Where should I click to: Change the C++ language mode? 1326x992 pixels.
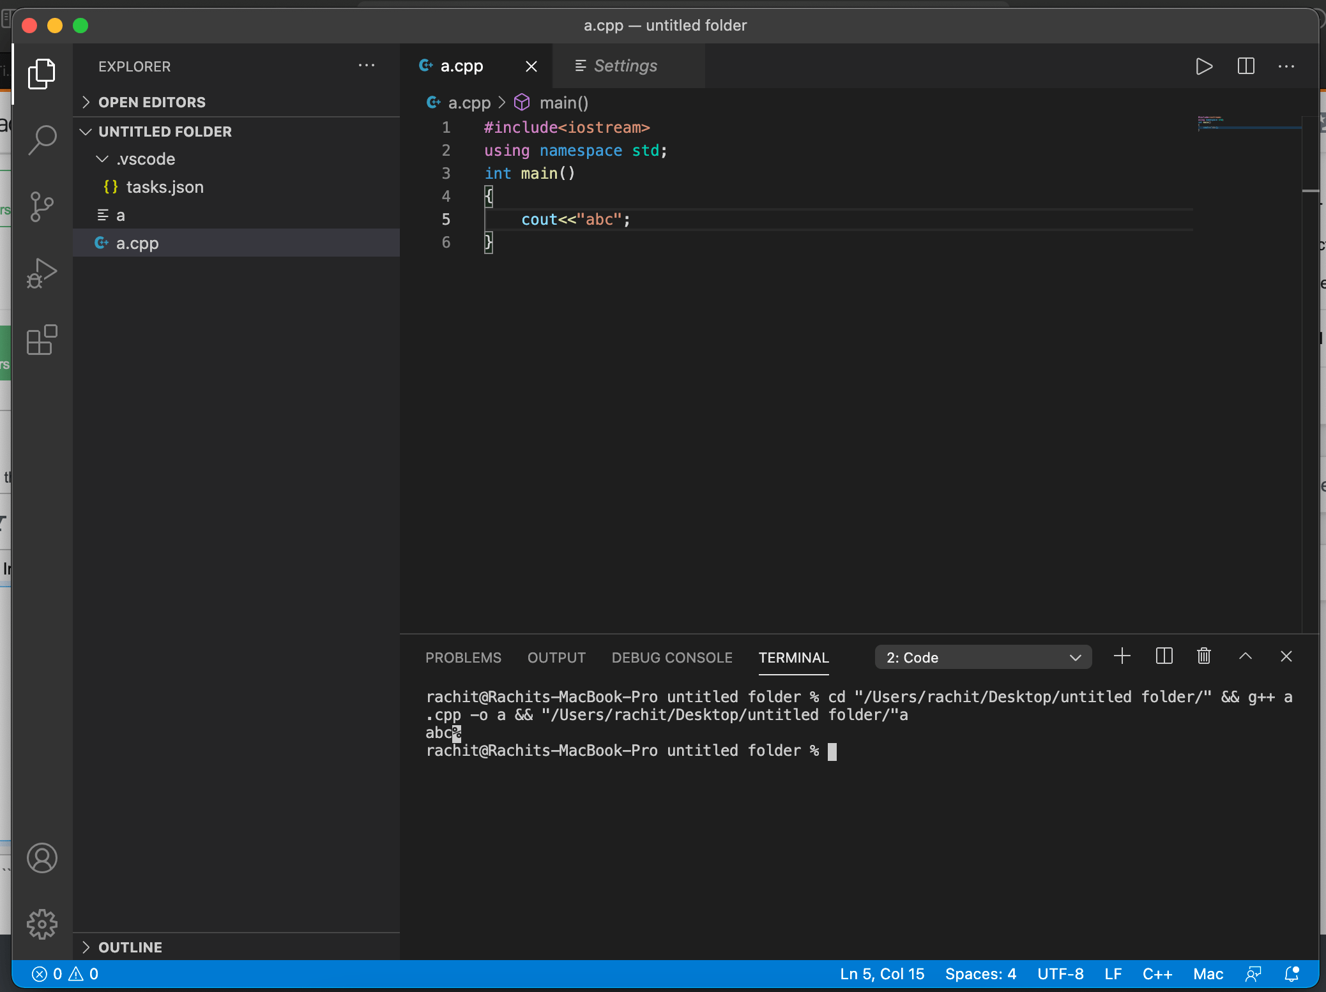click(1157, 973)
